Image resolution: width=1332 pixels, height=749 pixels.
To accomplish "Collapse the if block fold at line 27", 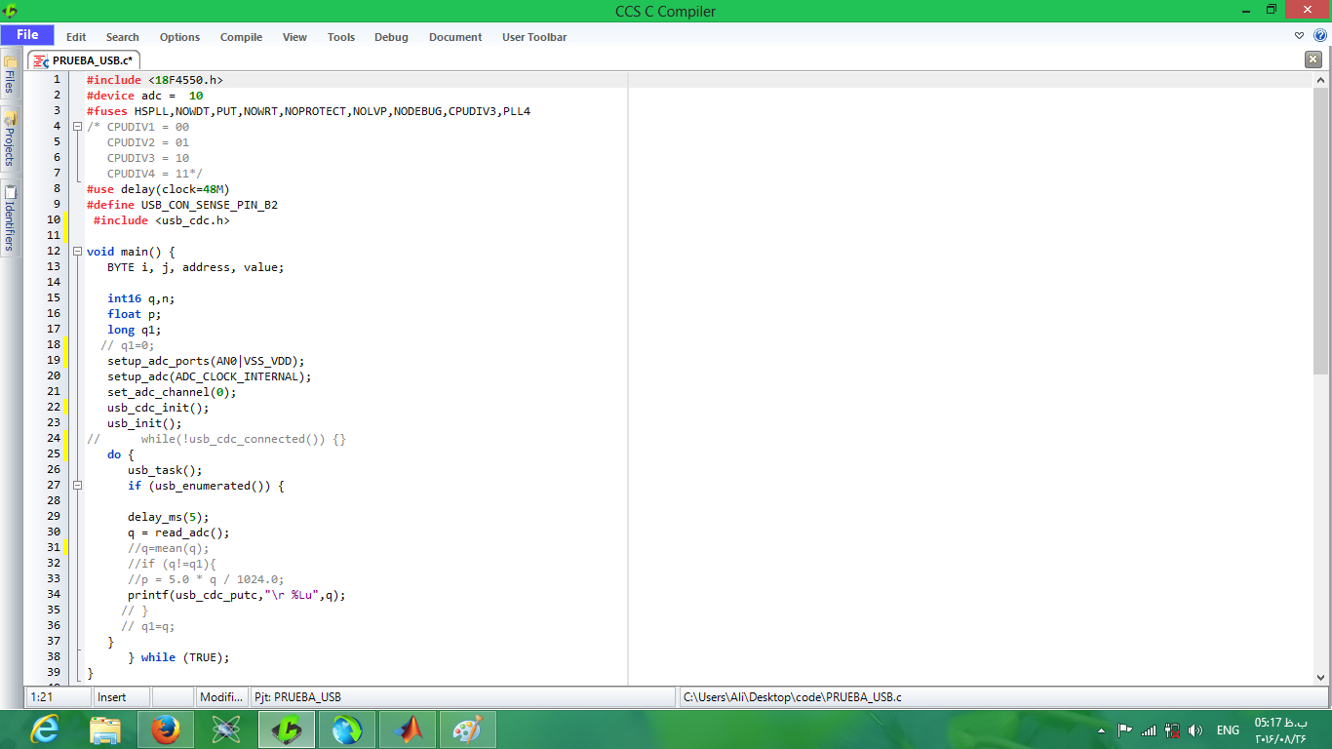I will tap(78, 486).
